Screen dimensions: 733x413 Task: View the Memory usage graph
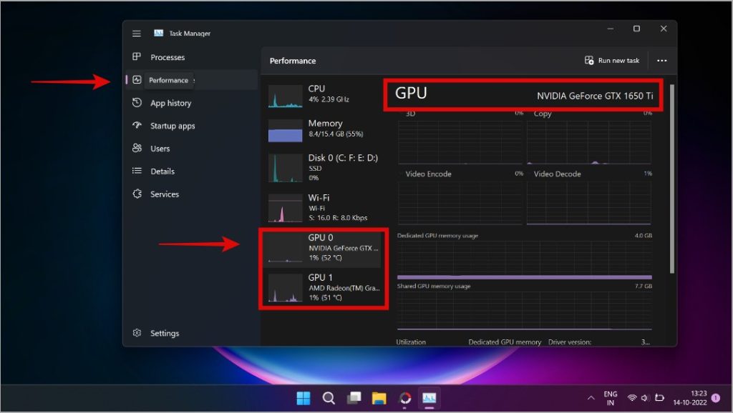point(322,129)
